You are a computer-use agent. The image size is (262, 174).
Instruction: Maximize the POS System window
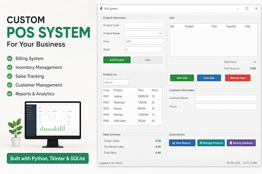[x=247, y=8]
